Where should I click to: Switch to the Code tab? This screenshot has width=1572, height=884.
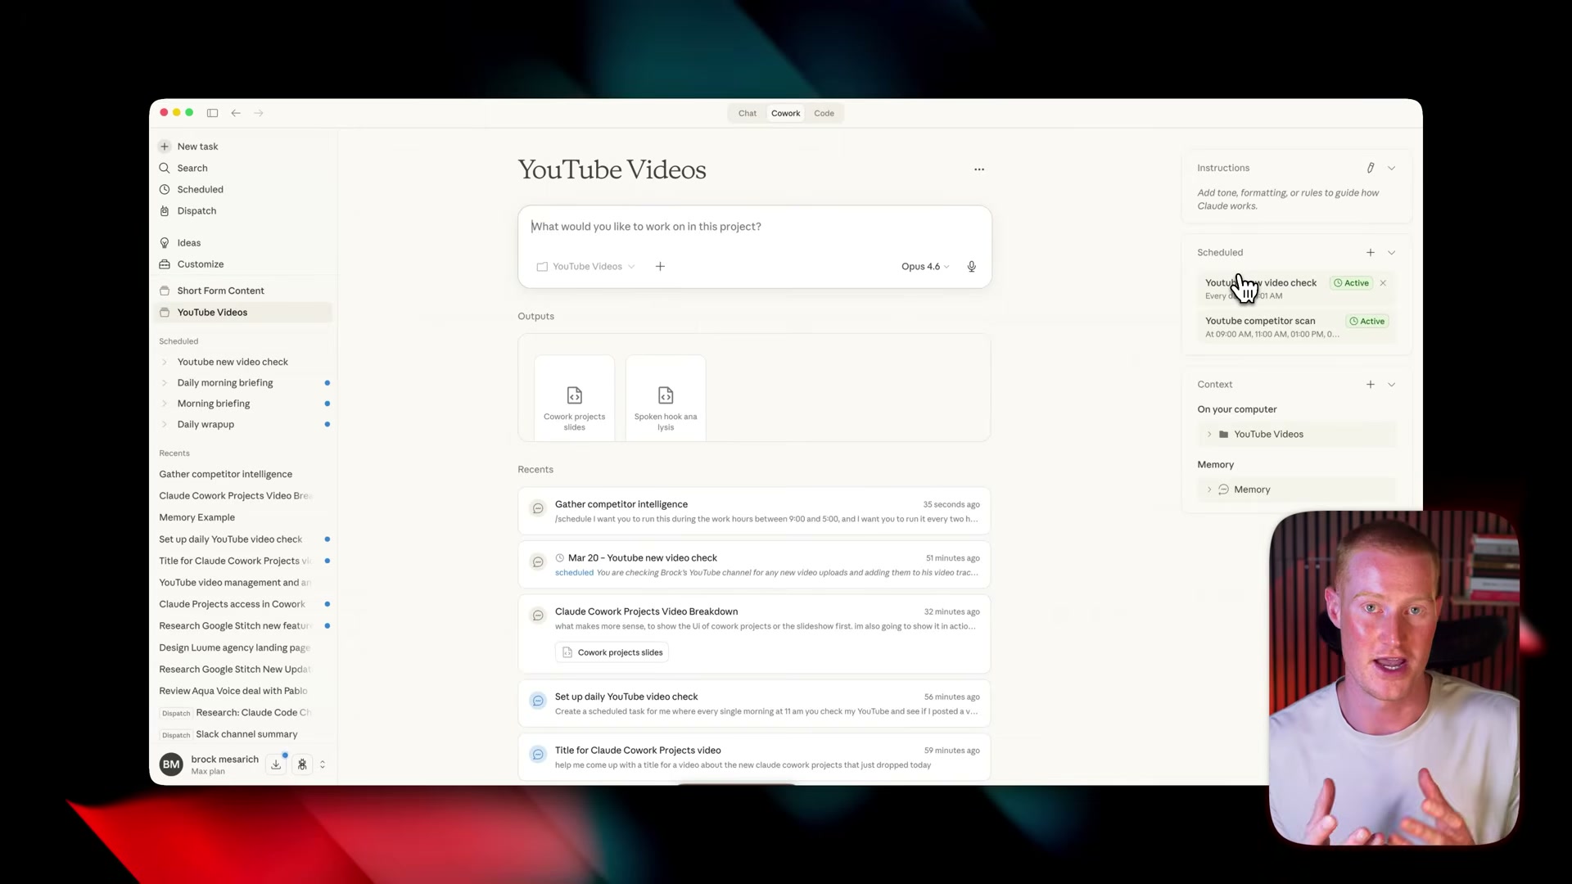[x=824, y=113]
